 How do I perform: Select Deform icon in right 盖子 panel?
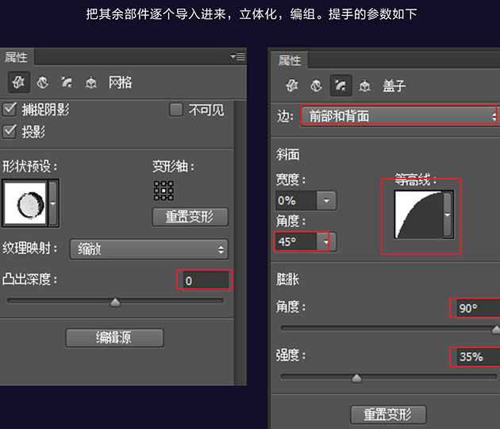click(316, 86)
